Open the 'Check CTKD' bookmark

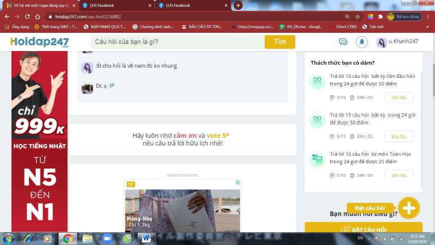tap(343, 27)
